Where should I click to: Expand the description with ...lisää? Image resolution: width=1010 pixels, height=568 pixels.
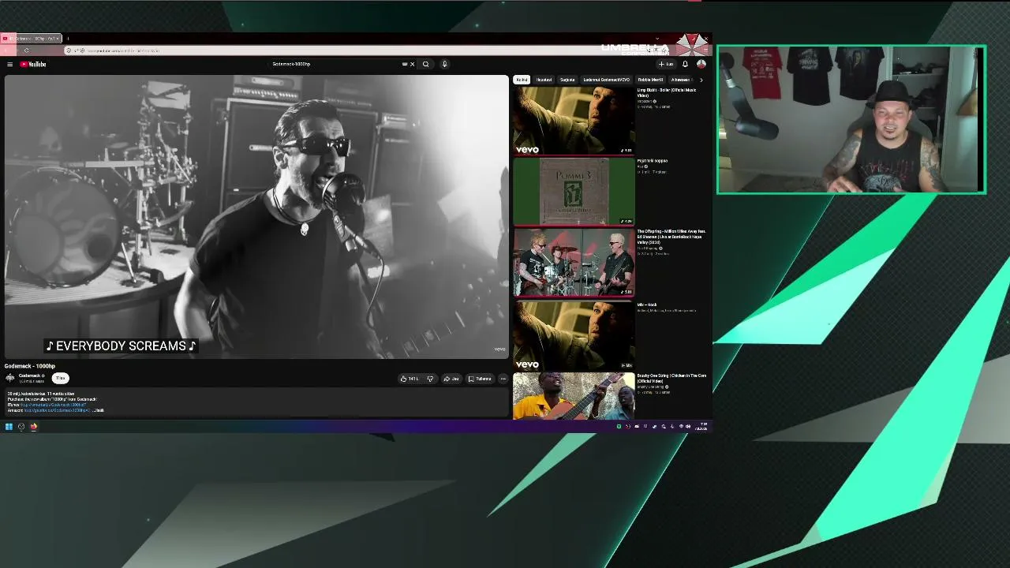[99, 410]
